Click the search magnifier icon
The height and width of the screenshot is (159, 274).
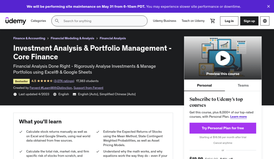tap(57, 21)
